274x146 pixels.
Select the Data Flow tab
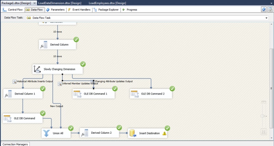(x=35, y=10)
